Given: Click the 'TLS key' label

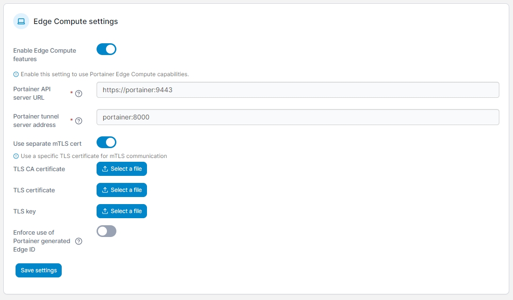Looking at the screenshot, I should point(24,212).
